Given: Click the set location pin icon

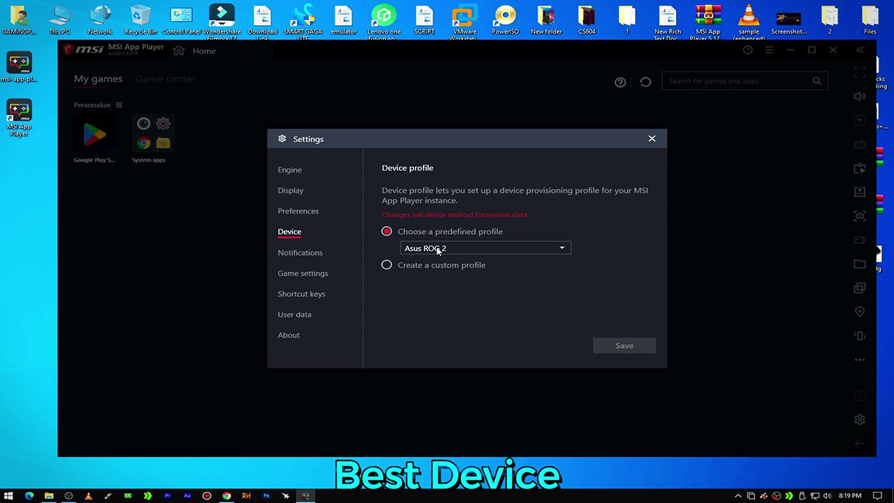Looking at the screenshot, I should 860,312.
